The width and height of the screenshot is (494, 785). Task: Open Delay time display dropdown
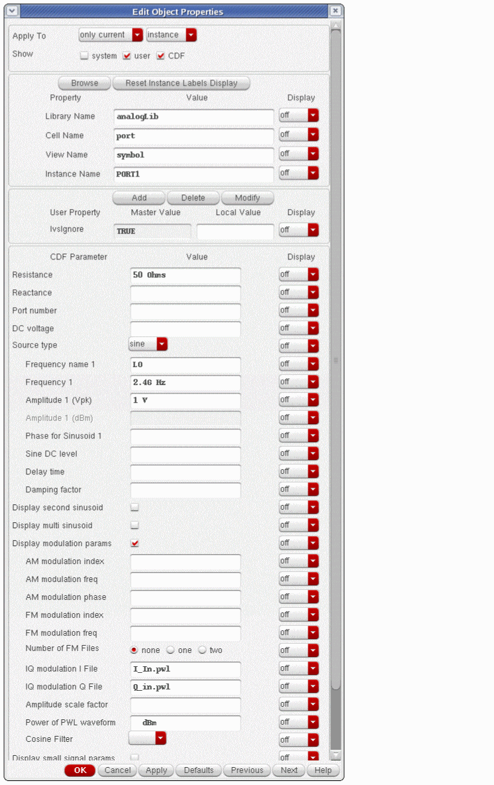(299, 472)
